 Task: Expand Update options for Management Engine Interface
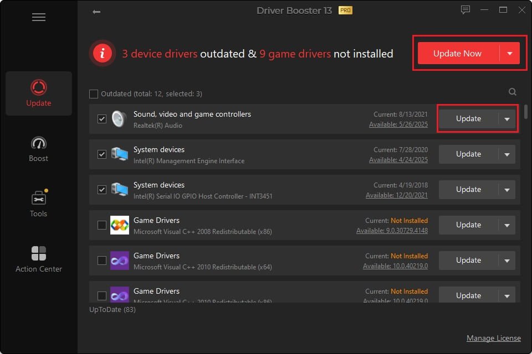coord(507,154)
